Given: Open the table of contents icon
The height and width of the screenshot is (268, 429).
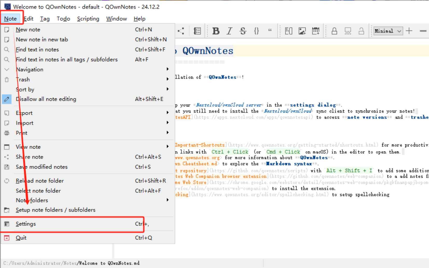Looking at the screenshot, I should (x=197, y=31).
